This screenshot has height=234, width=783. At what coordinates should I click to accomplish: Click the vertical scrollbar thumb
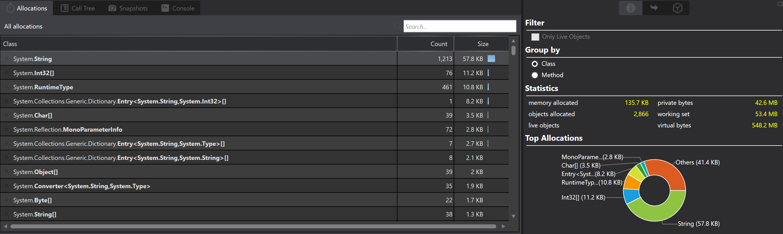click(x=513, y=50)
